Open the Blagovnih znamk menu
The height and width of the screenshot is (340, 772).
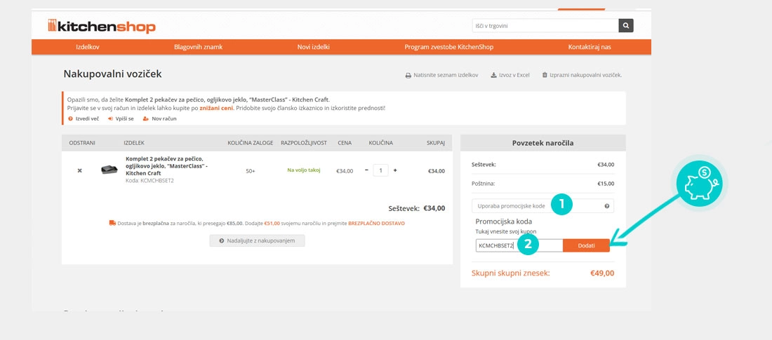(198, 47)
